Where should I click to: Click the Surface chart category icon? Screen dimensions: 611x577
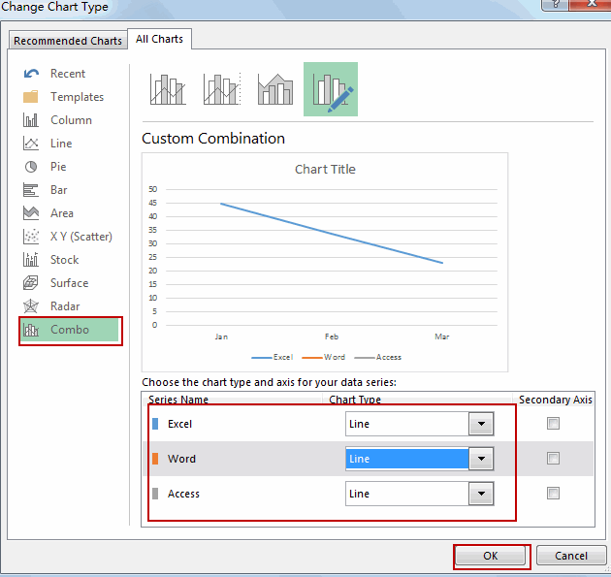click(31, 283)
